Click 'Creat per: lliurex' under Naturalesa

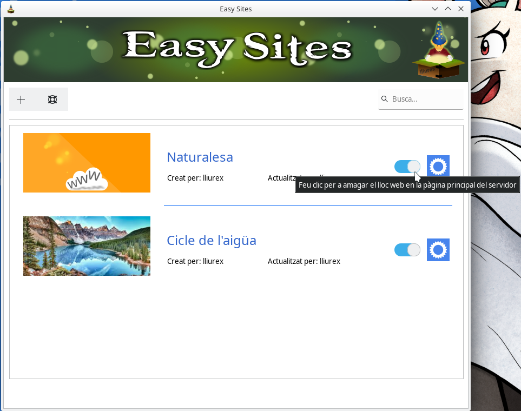click(x=195, y=178)
